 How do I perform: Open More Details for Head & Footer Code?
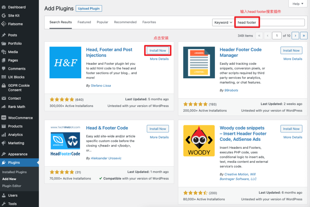(x=159, y=137)
